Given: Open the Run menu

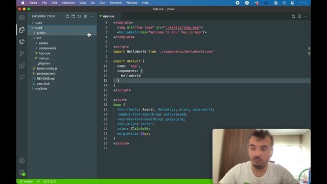Looking at the screenshot, I should coord(102,3).
